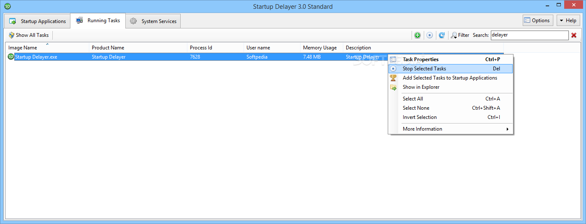Clear the search with red X icon
This screenshot has width=586, height=224.
point(574,35)
